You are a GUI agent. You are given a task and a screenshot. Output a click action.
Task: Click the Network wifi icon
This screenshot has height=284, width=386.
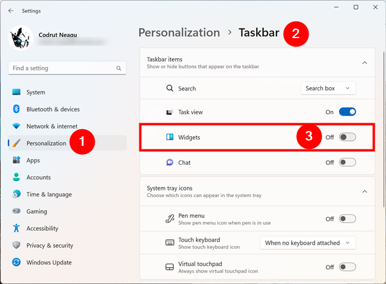point(17,126)
